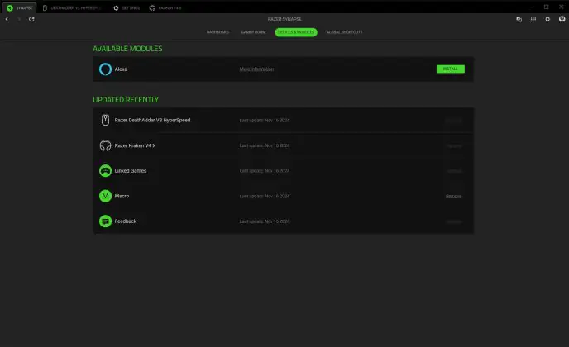Select 'Razer DeathAdder V3 HyperSpeed' text
Viewport: 569px width, 347px height.
[152, 120]
